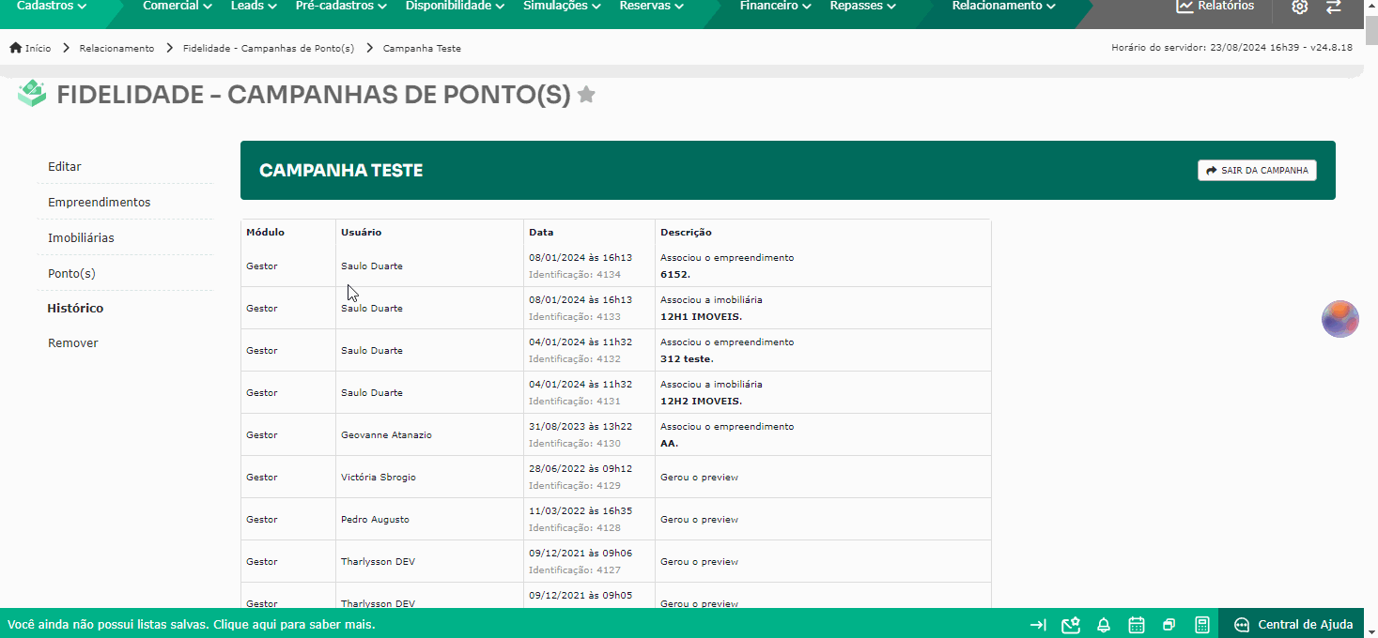Favorite this page with the star icon
1378x638 pixels.
point(586,95)
